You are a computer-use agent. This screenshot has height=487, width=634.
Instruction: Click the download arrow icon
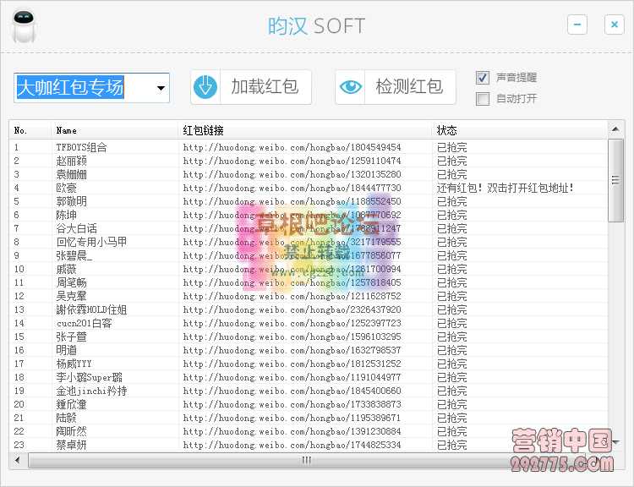click(206, 87)
